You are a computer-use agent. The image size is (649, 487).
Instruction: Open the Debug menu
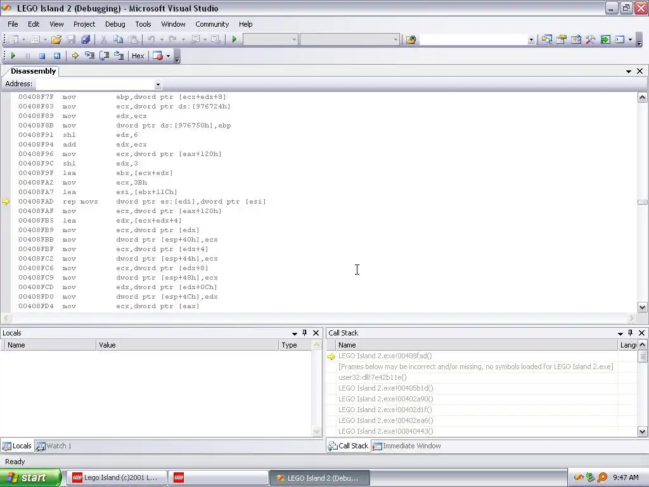click(x=115, y=24)
